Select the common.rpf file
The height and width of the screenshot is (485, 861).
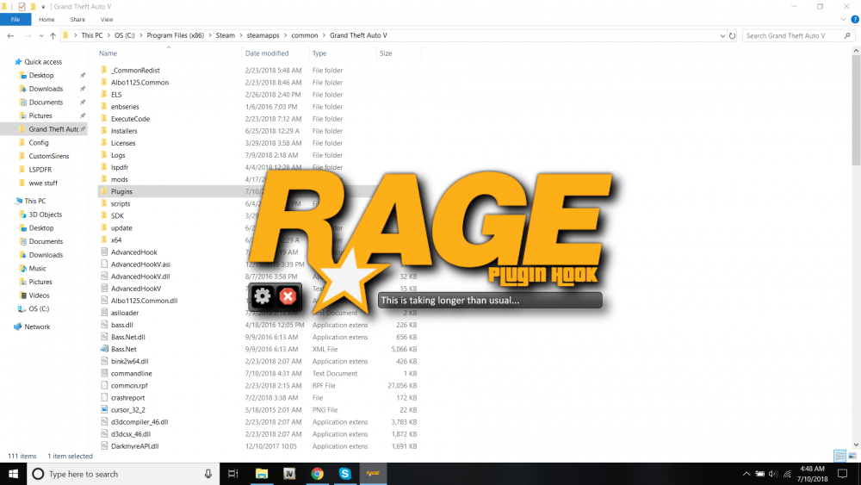129,386
